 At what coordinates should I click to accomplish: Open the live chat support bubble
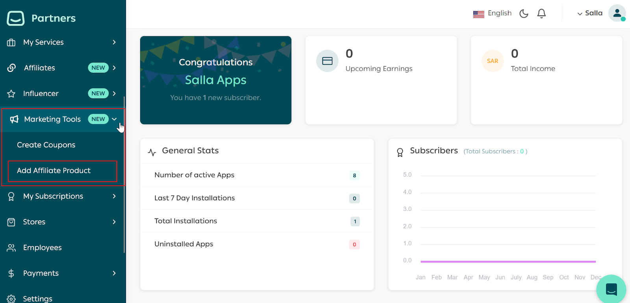611,289
